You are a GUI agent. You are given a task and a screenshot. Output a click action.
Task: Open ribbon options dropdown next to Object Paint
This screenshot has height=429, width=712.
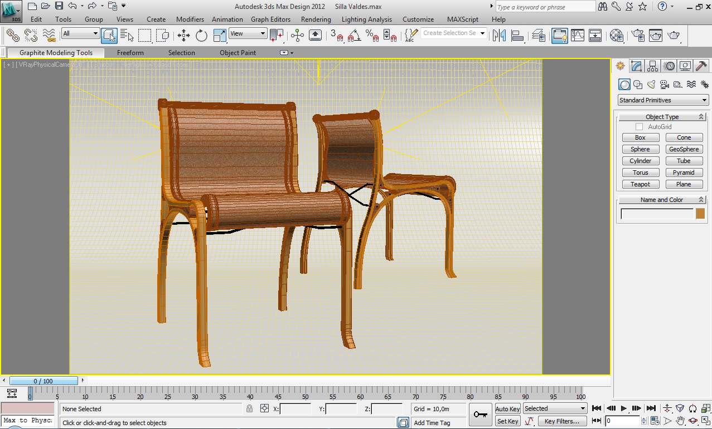click(x=287, y=53)
